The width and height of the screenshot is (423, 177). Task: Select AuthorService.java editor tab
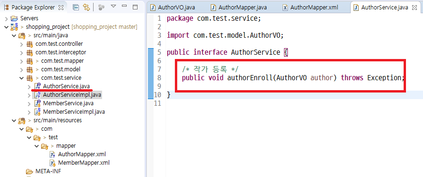[384, 8]
